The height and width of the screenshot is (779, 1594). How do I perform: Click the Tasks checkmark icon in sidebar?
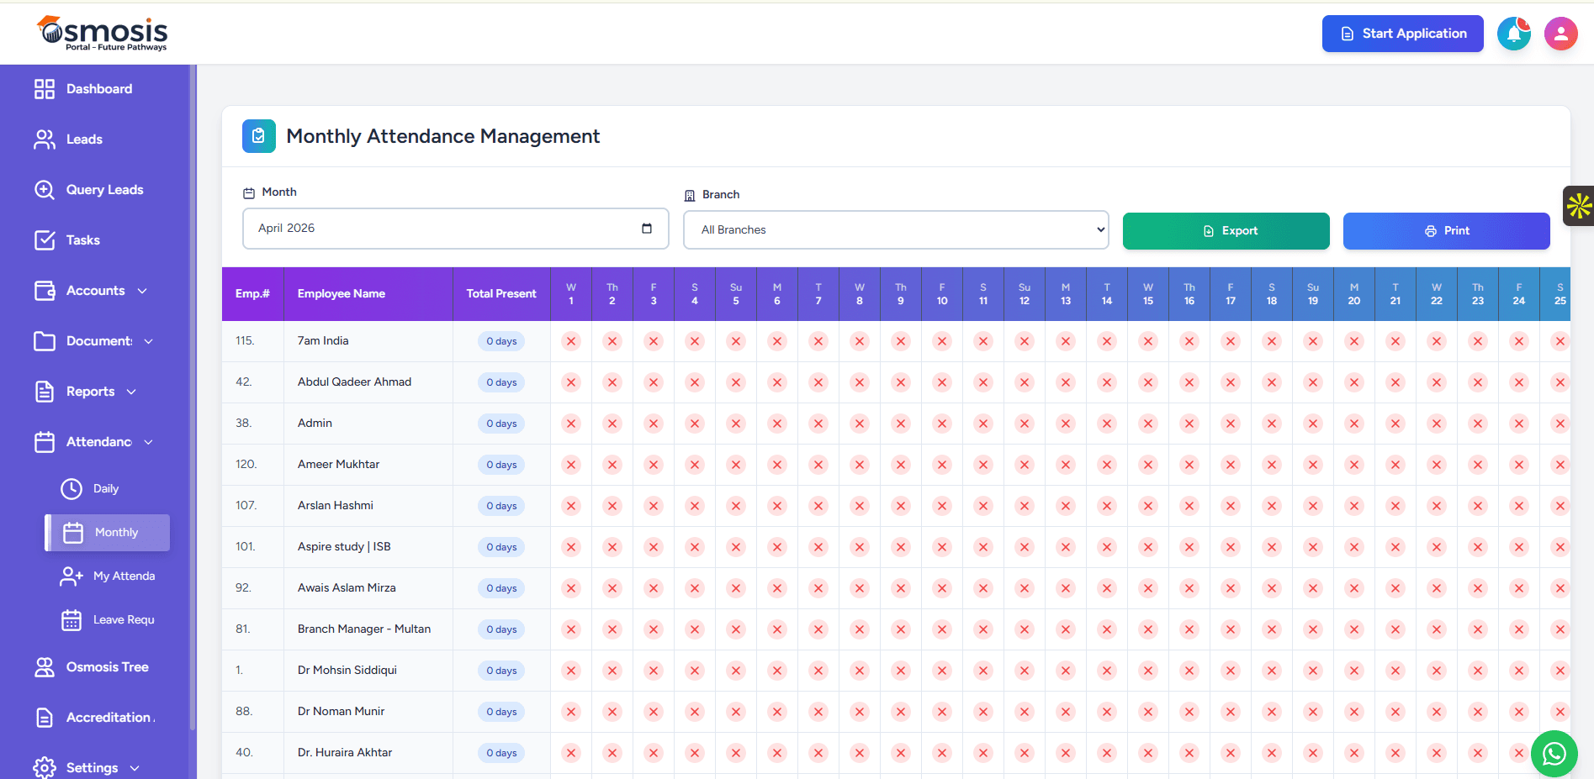[45, 239]
